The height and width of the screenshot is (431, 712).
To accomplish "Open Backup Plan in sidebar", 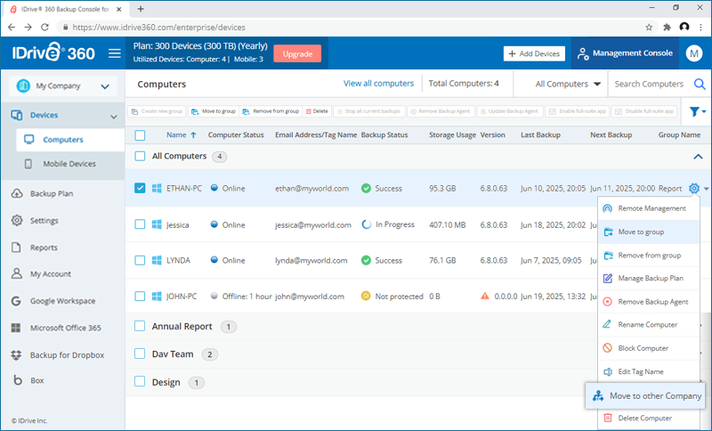I will click(x=58, y=193).
